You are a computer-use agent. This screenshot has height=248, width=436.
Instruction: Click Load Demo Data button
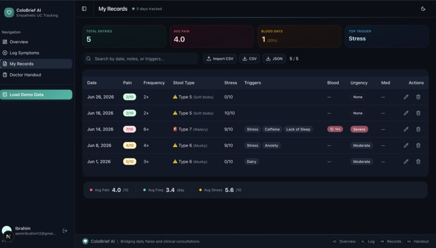click(x=36, y=95)
